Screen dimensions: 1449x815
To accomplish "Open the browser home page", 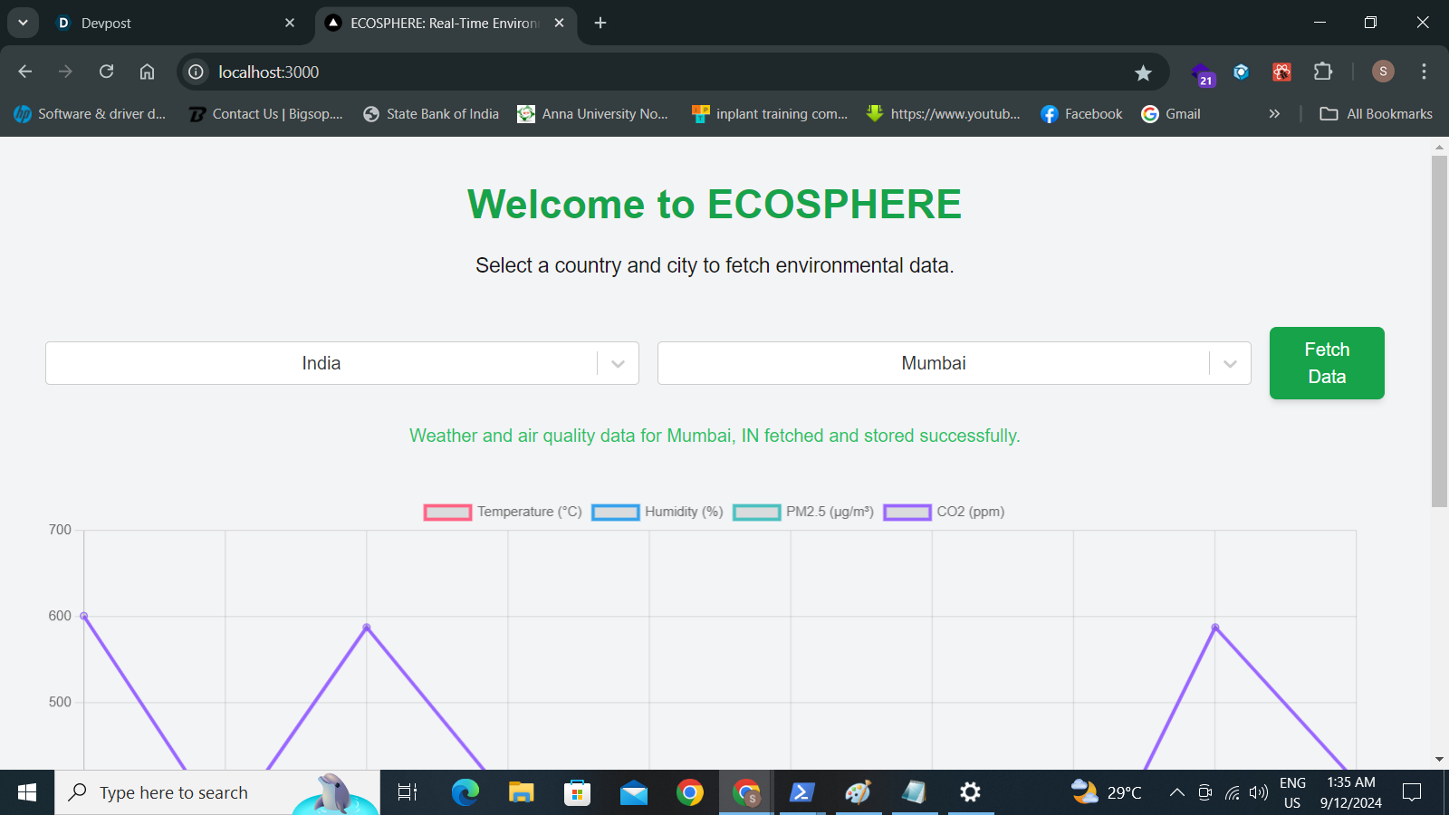I will [x=147, y=72].
